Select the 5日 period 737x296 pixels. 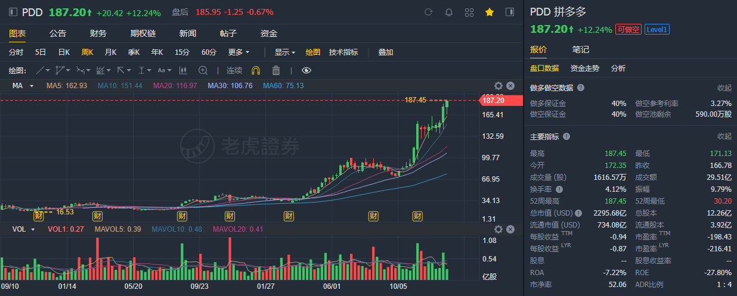pyautogui.click(x=41, y=52)
